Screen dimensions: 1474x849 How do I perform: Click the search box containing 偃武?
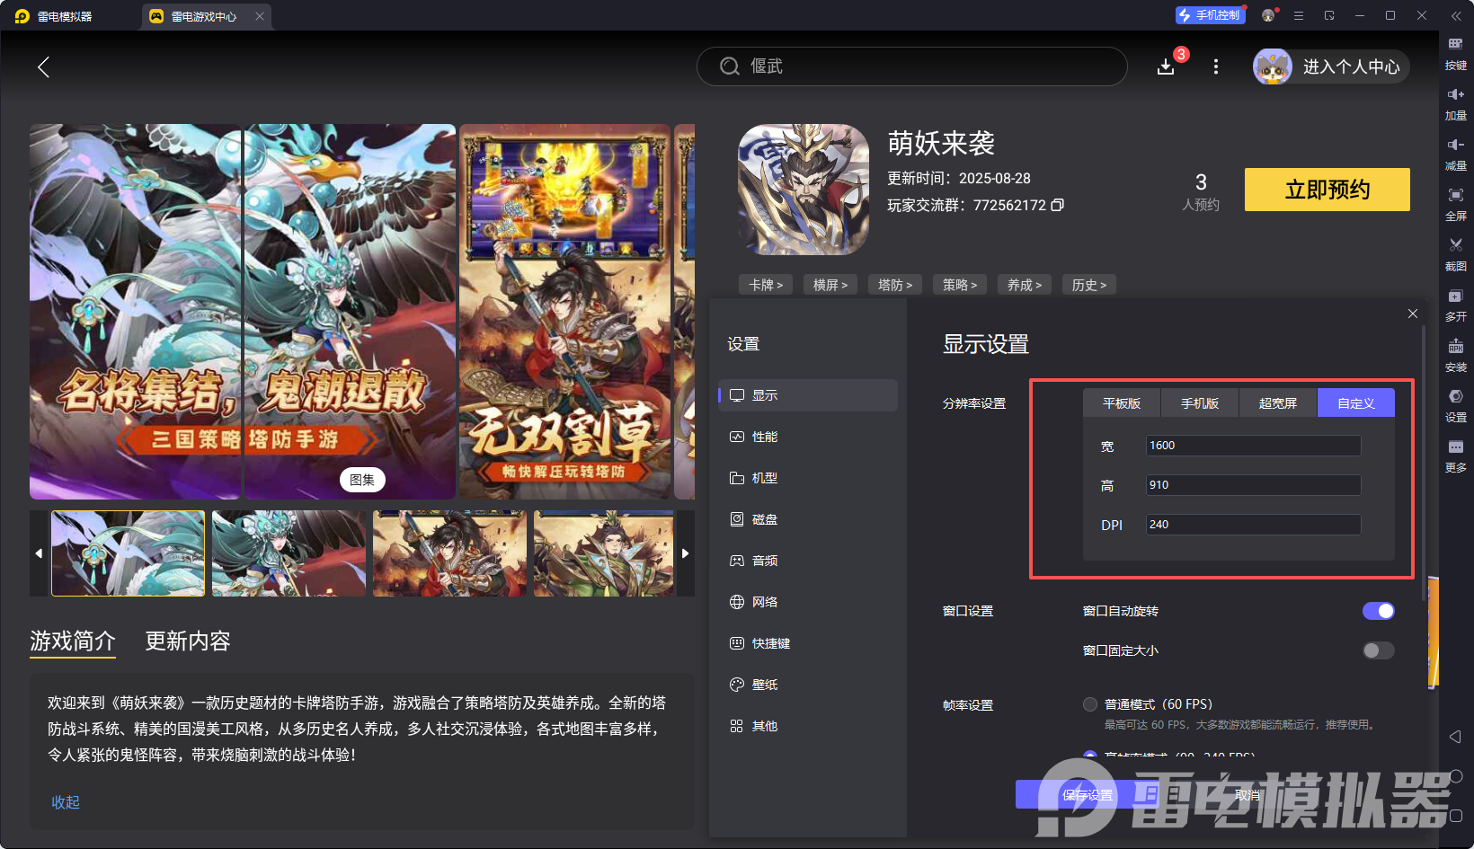pos(912,66)
